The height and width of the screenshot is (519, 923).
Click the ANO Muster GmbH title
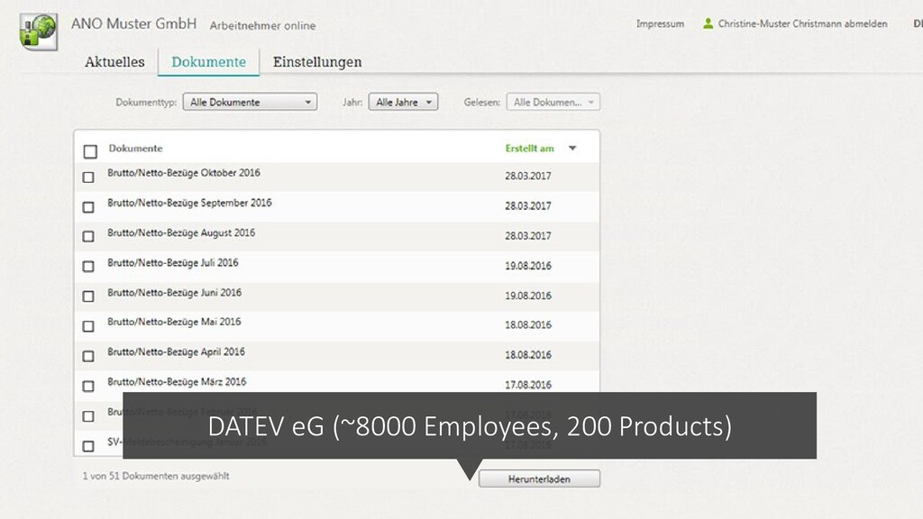click(133, 23)
